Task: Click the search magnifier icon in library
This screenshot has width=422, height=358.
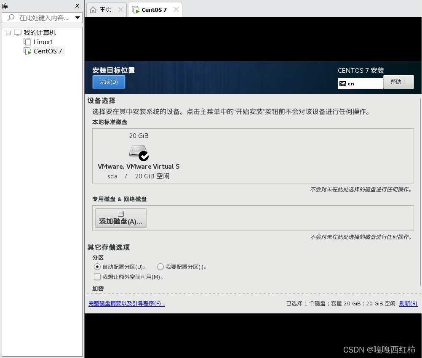Action: coord(11,18)
